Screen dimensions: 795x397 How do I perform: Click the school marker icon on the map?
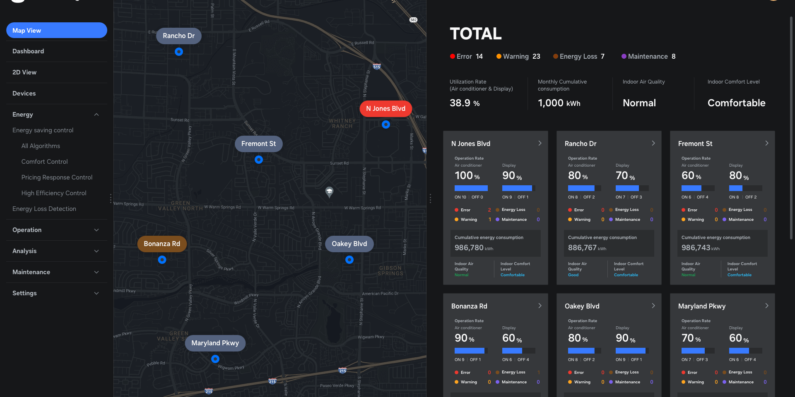[x=329, y=191]
